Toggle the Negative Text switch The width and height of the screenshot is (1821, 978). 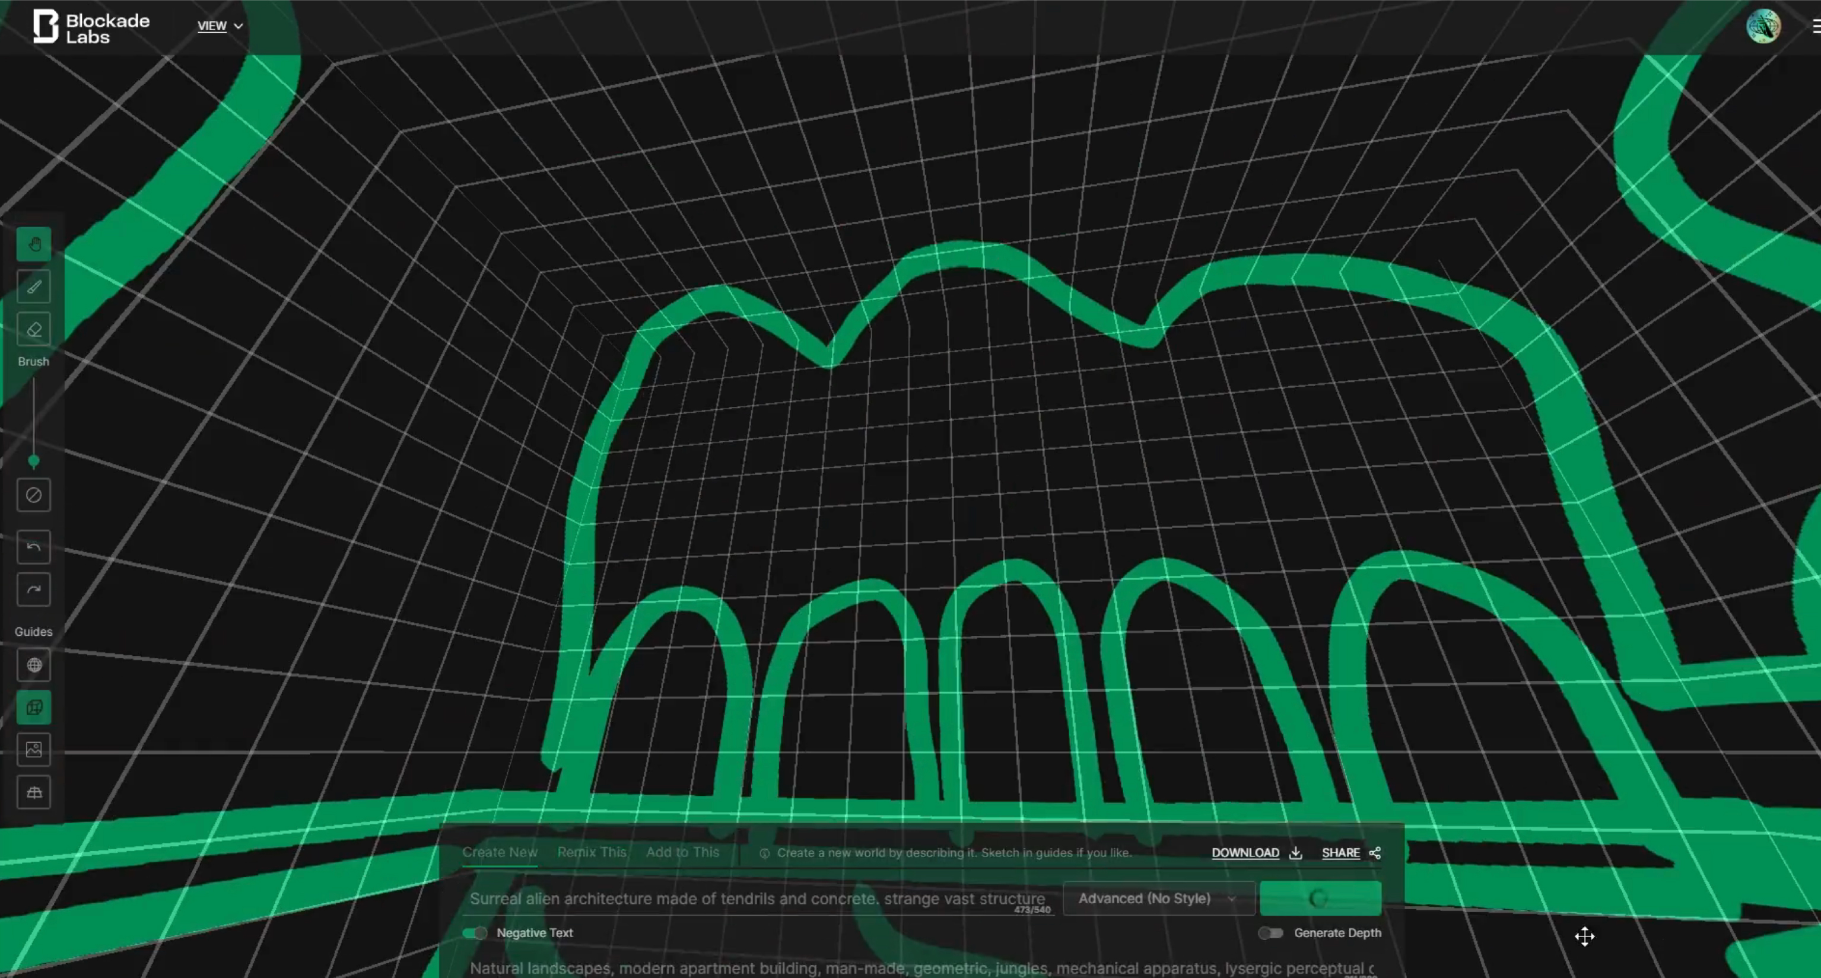point(475,933)
